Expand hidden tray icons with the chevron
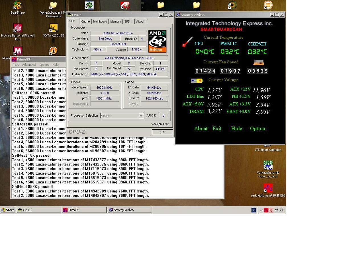The height and width of the screenshot is (271, 362). pyautogui.click(x=261, y=210)
